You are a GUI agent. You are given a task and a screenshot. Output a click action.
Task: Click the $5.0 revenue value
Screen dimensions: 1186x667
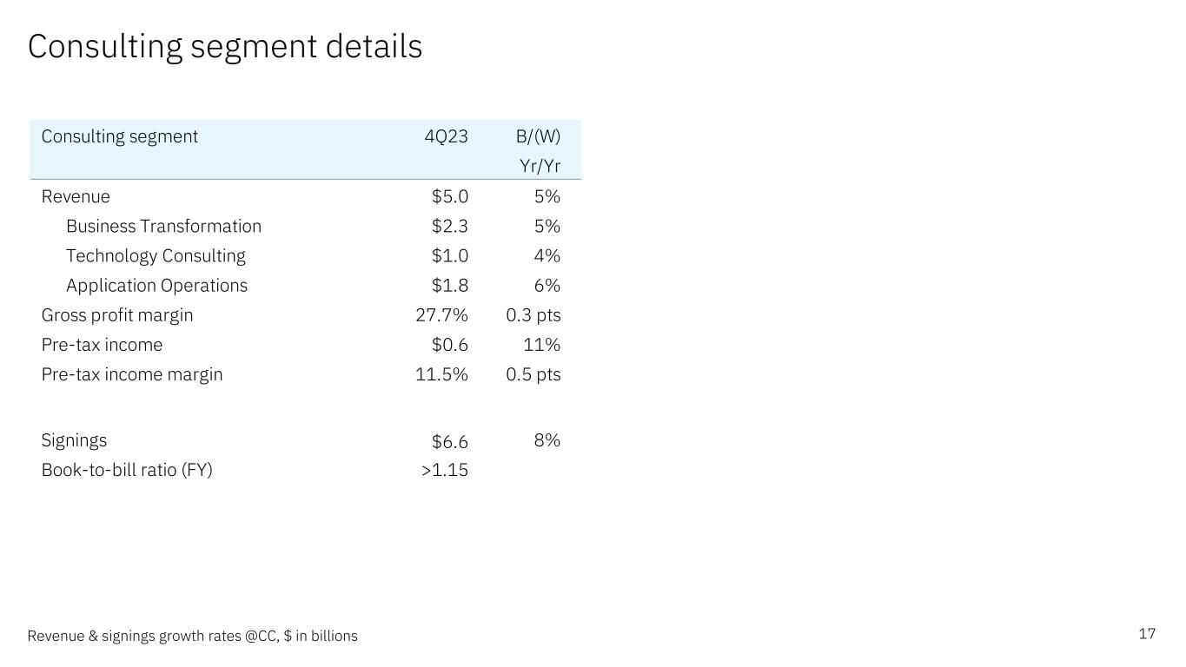coord(449,196)
